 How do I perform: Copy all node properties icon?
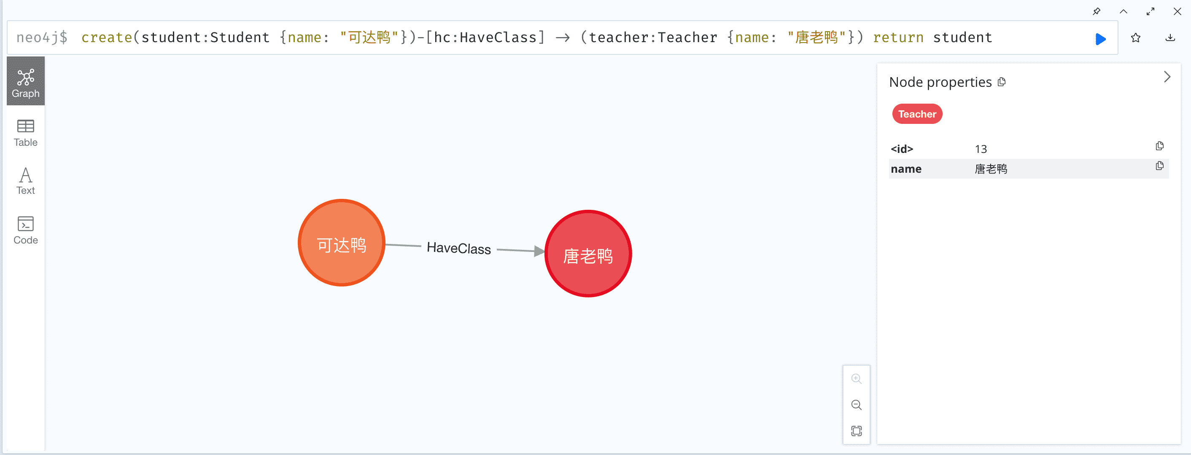click(1002, 82)
